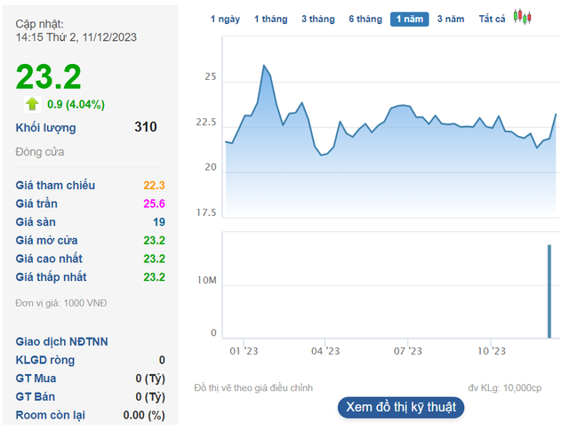Click the "10 '23" x-axis label
569x431 pixels.
[x=492, y=351]
